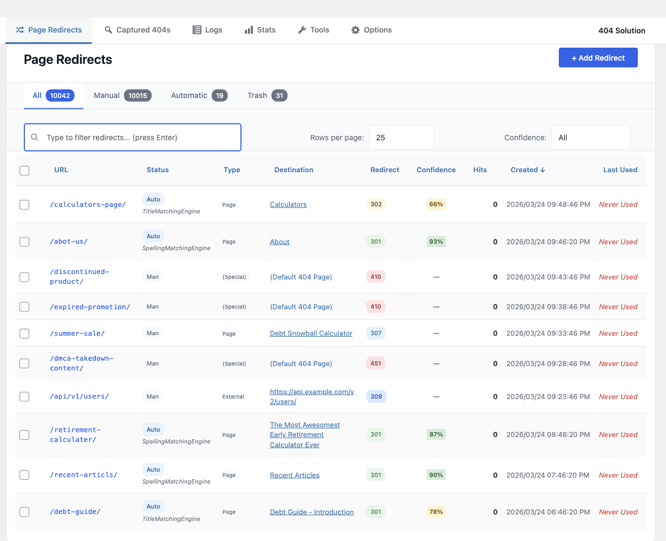Open the Rows per page dropdown
666x541 pixels.
pyautogui.click(x=401, y=137)
